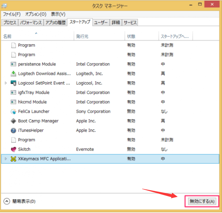Click the Skitch heart icon
The image size is (222, 213).
click(13, 150)
